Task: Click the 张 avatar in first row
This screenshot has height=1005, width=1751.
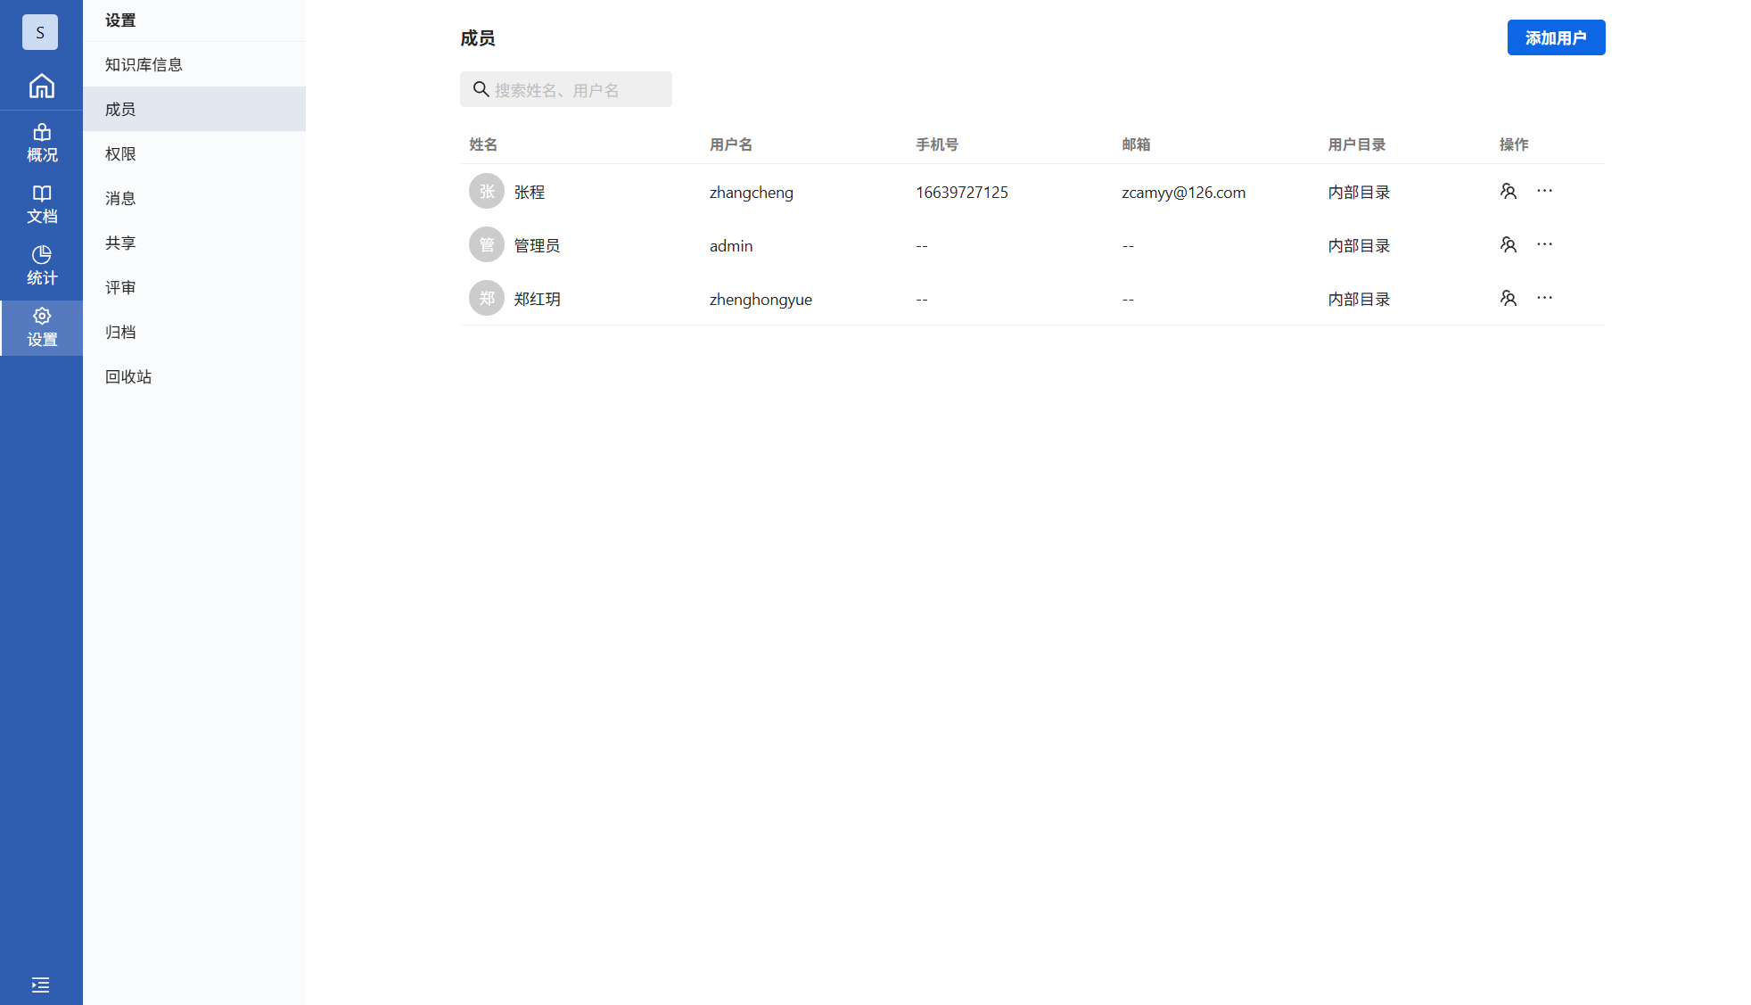Action: [x=487, y=191]
